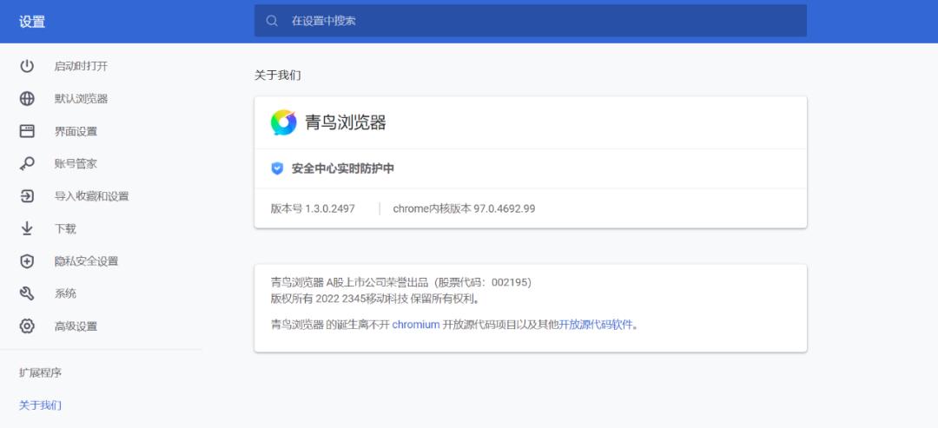Click the shield icon beside 隐私安全设置
The image size is (938, 428).
27,261
